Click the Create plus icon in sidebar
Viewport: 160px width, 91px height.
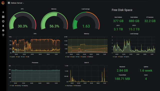click(x=3, y=12)
